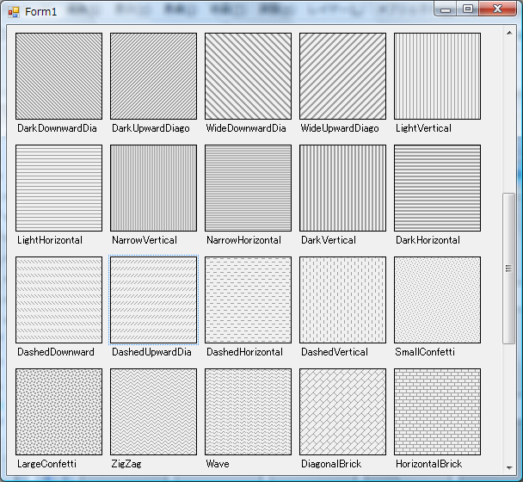Select the SmallConfetti pattern thumbnail
The height and width of the screenshot is (482, 523).
(x=437, y=300)
